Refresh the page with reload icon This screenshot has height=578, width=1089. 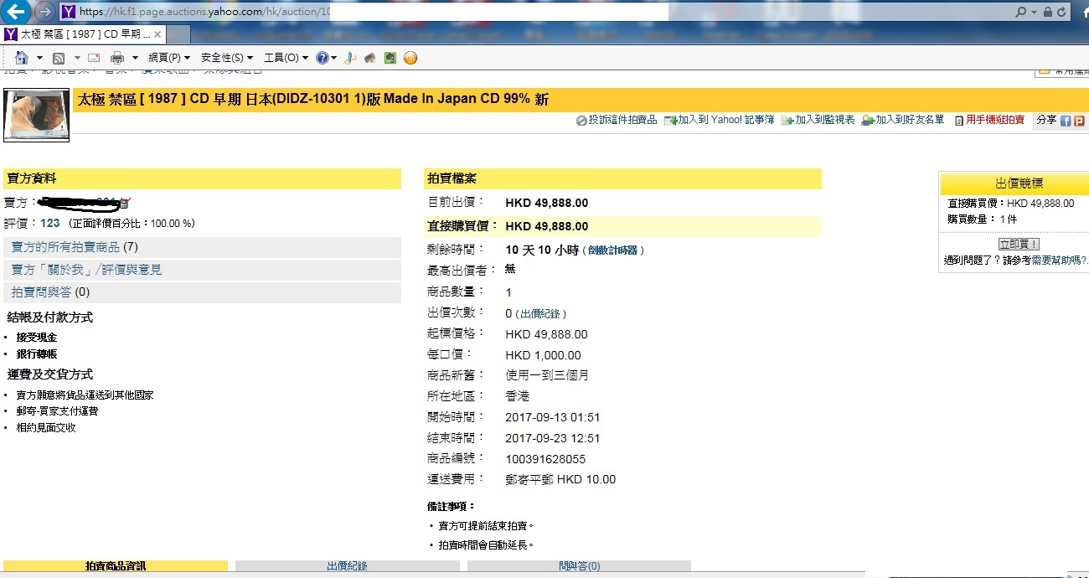1062,13
